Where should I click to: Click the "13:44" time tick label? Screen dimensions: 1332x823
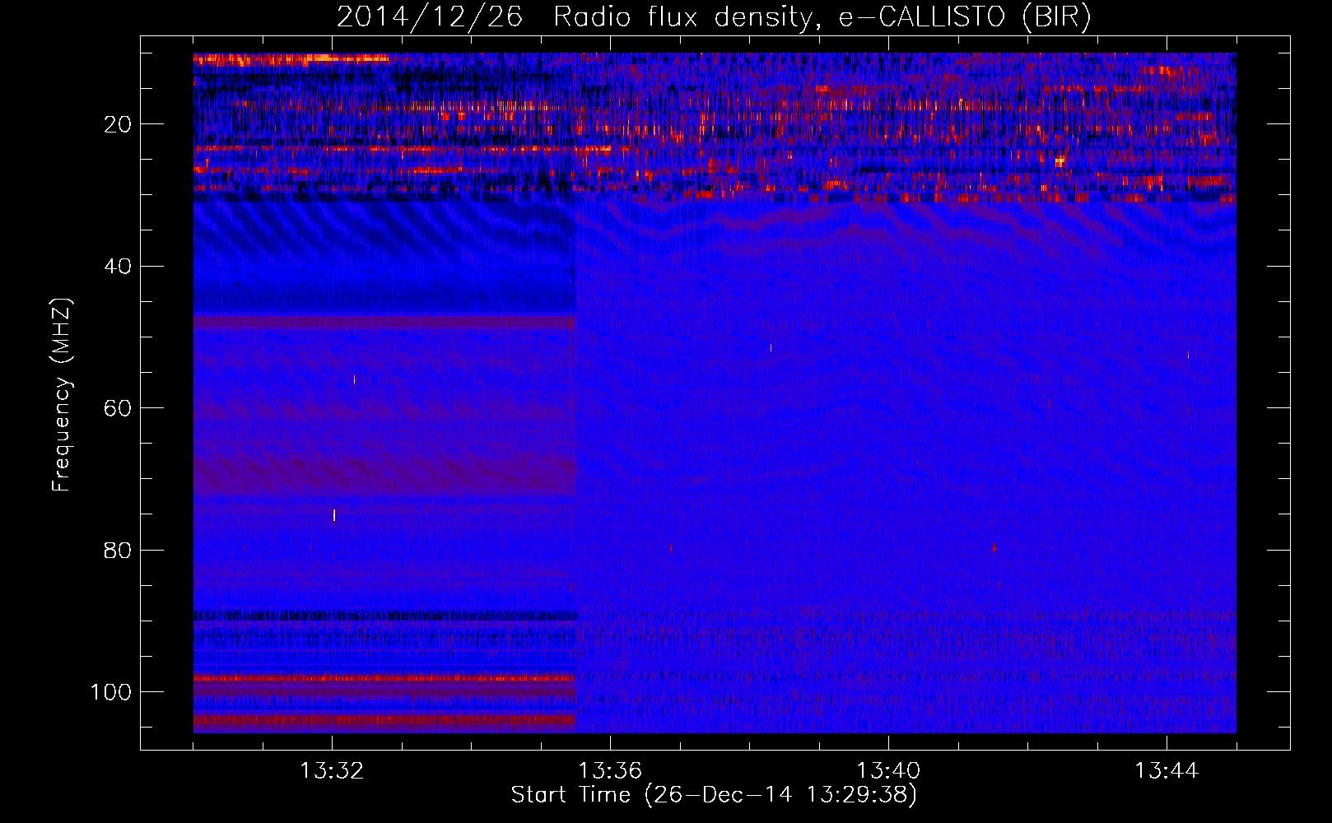pyautogui.click(x=1167, y=771)
